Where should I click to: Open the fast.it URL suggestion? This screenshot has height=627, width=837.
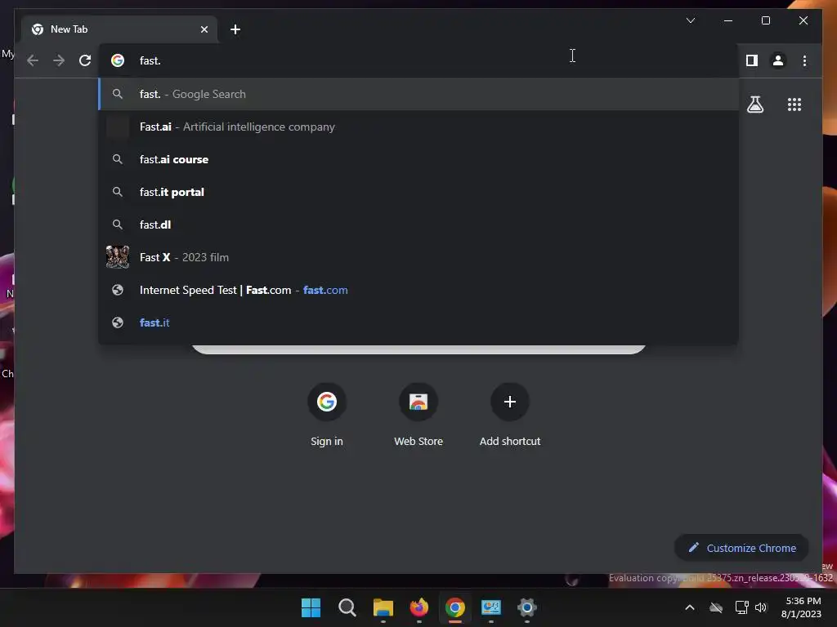(418, 322)
